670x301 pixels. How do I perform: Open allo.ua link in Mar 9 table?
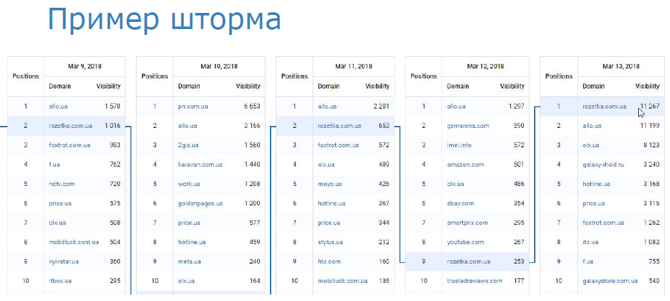(x=58, y=106)
